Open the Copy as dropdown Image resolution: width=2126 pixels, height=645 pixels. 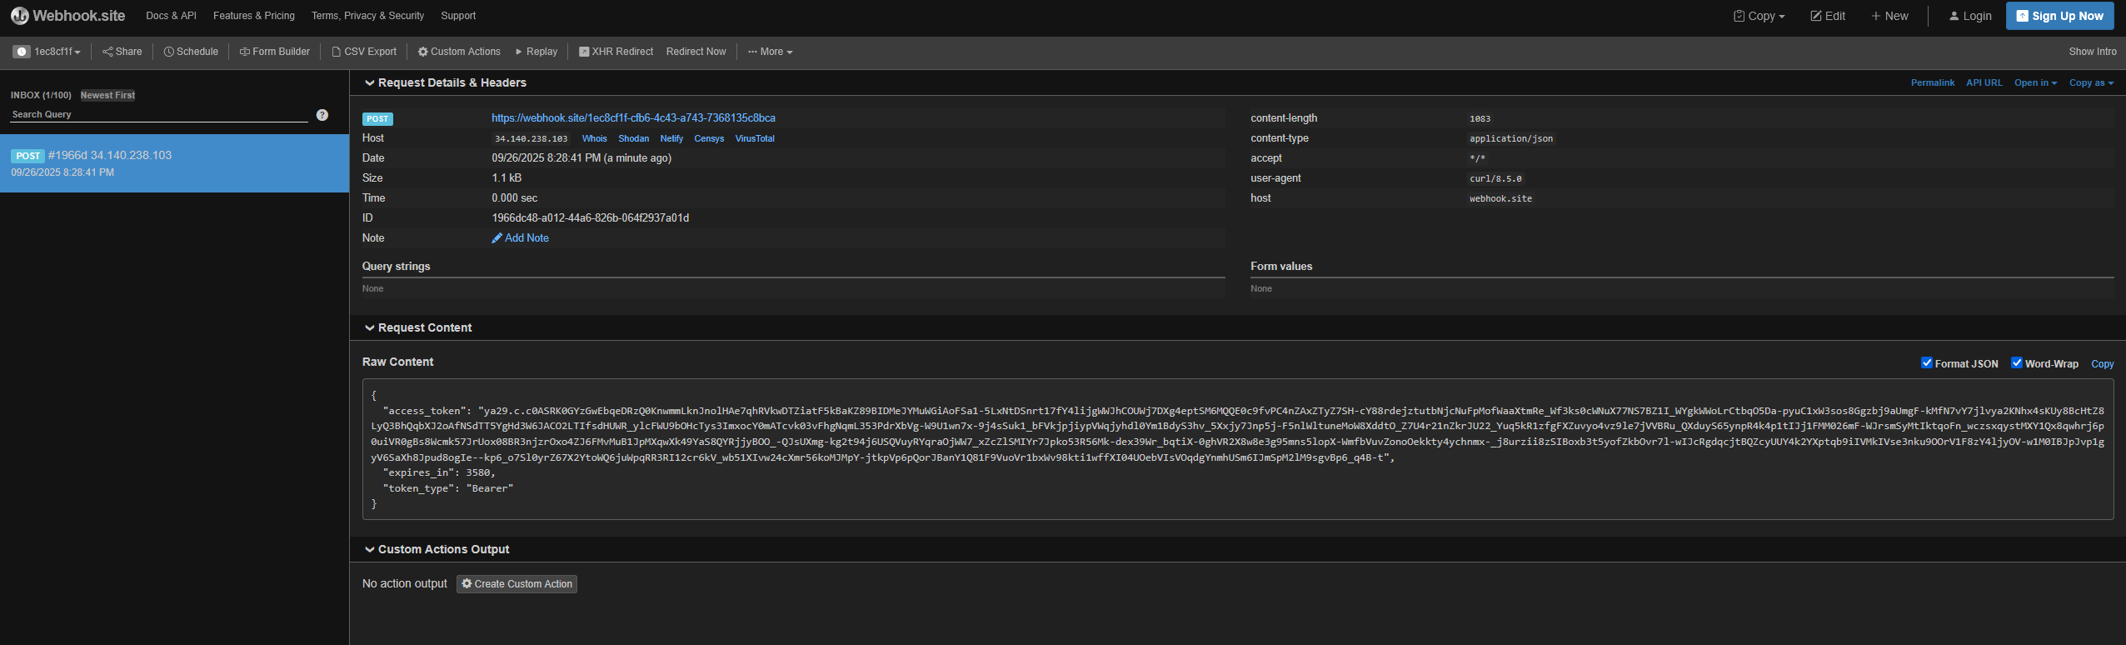(2091, 83)
